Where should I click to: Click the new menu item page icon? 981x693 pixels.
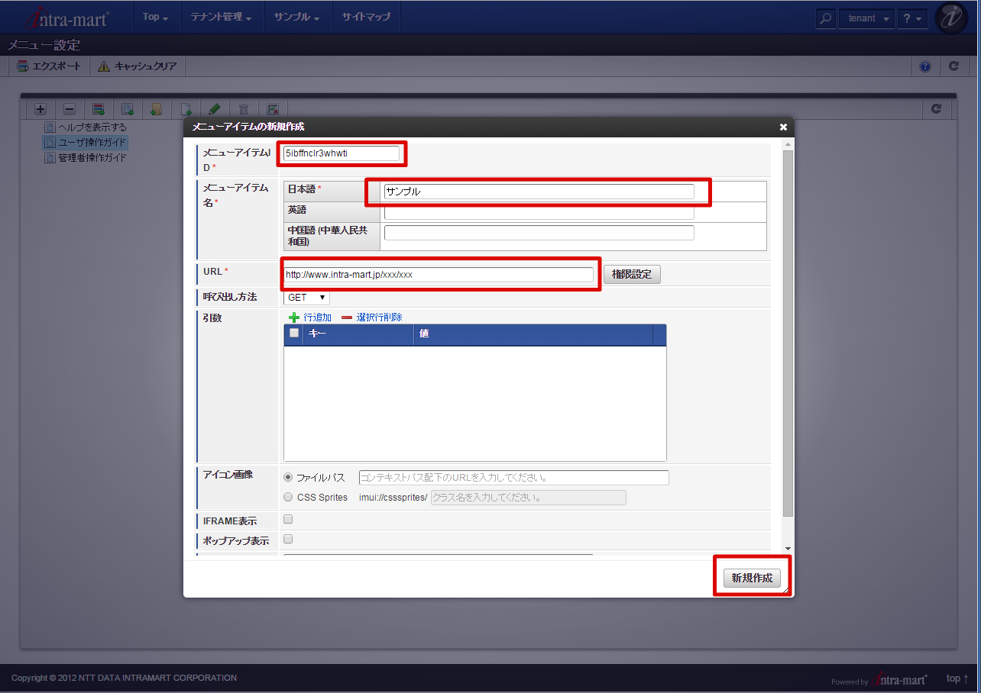(x=186, y=109)
